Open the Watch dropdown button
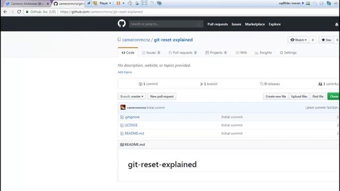 point(299,40)
